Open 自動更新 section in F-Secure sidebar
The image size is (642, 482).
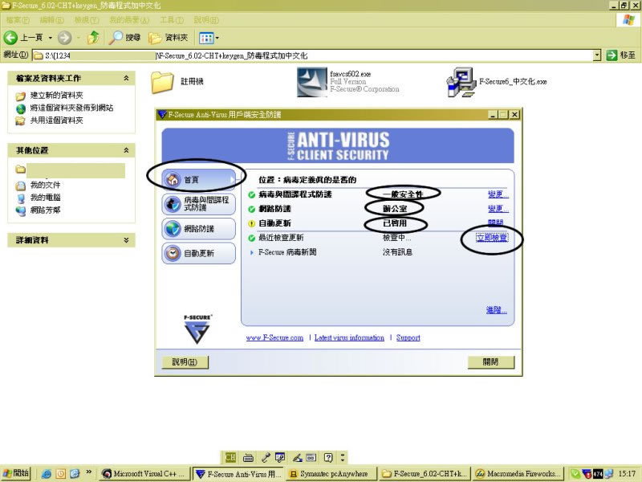coord(199,253)
